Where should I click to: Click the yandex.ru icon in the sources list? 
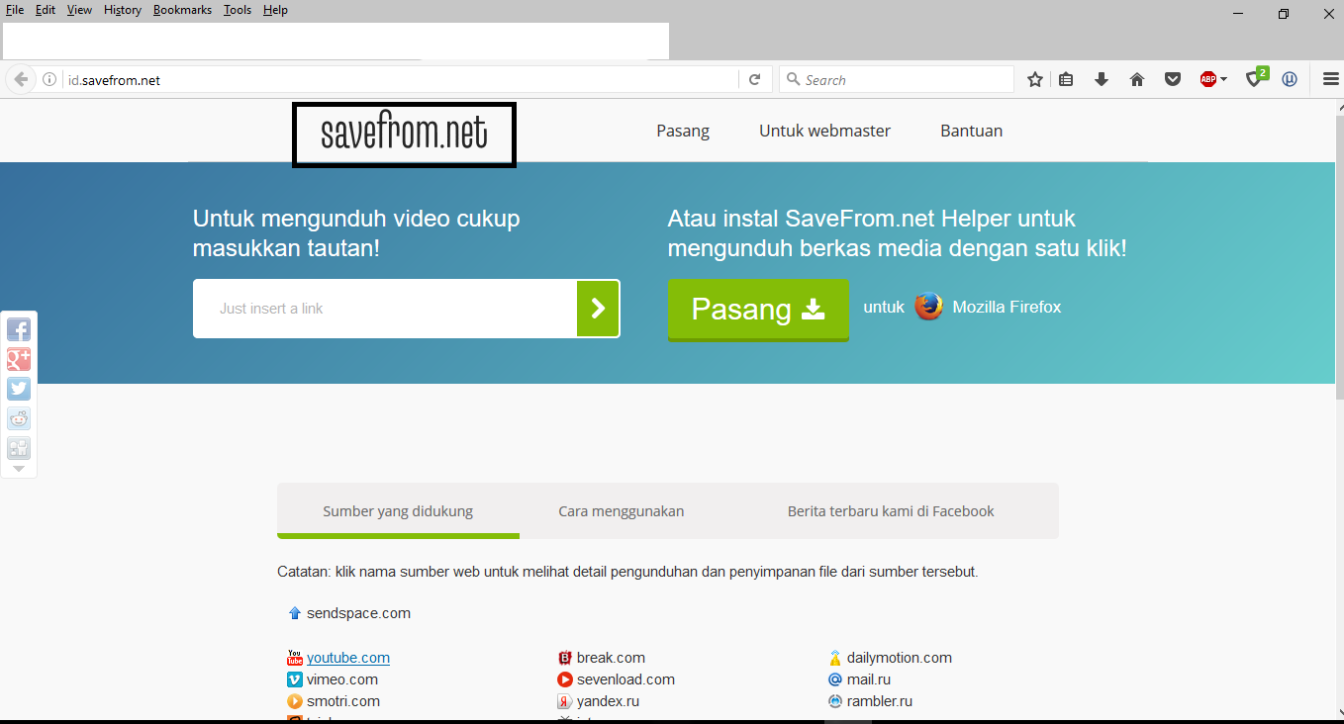coord(565,701)
